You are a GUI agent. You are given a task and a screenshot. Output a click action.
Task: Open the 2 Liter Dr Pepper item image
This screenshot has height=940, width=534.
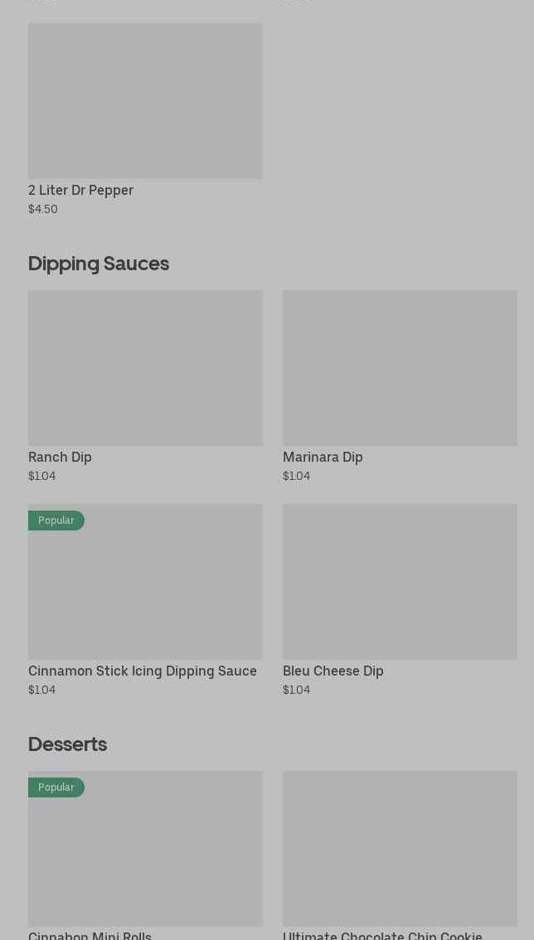(145, 100)
